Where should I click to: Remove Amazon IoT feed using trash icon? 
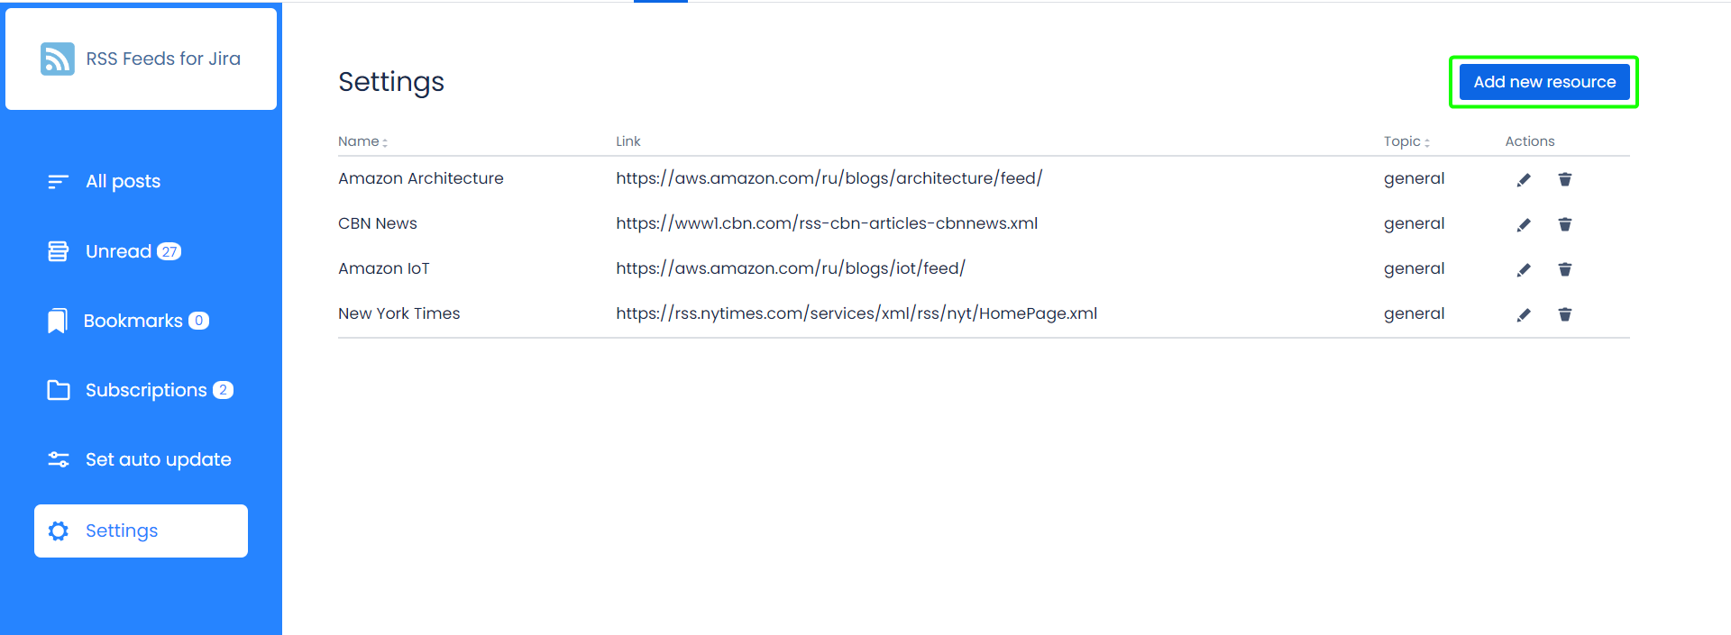coord(1564,269)
